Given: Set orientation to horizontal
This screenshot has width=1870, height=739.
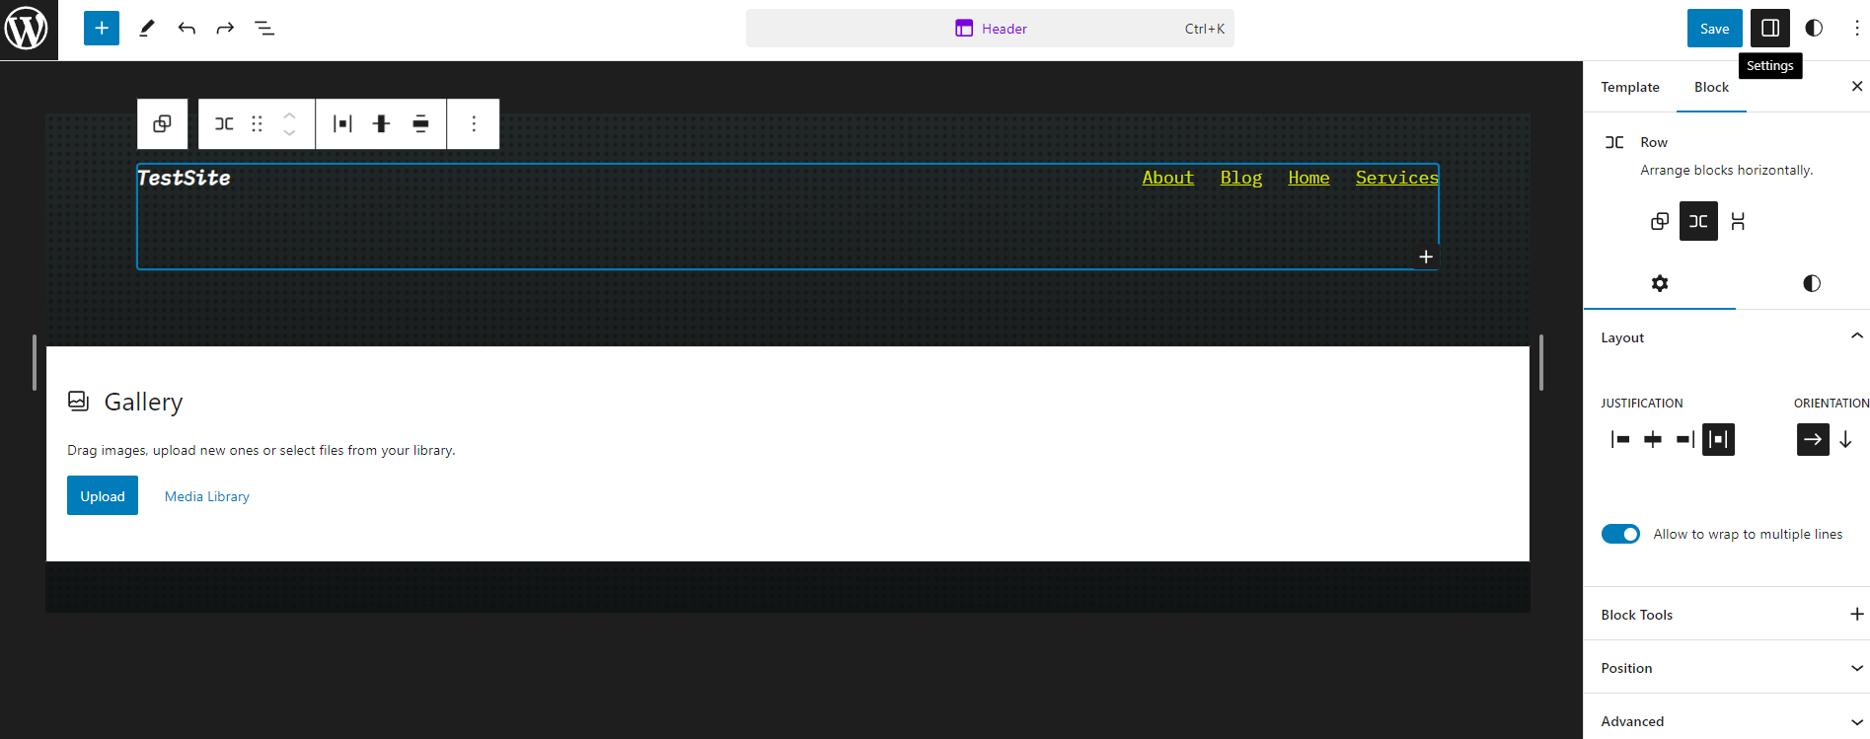Looking at the screenshot, I should [x=1813, y=439].
